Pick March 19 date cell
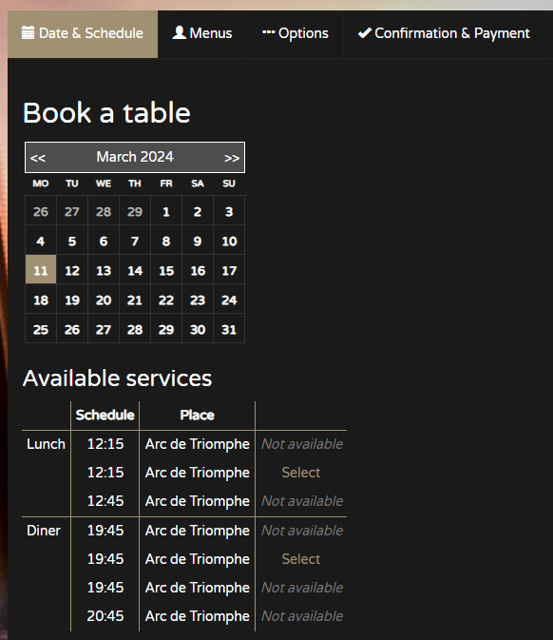Screen dimensions: 553x640 click(x=72, y=300)
